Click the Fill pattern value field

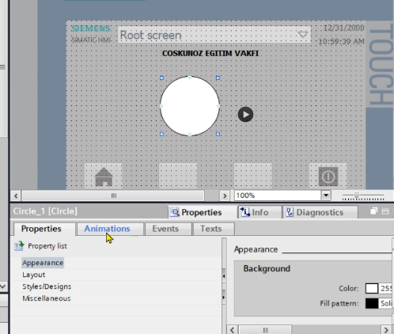click(x=386, y=303)
